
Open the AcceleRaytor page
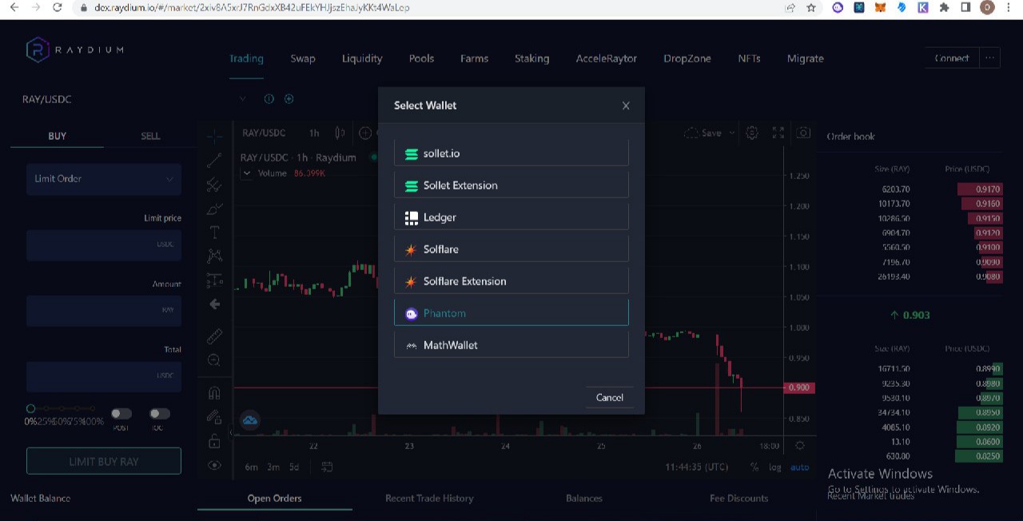[607, 58]
